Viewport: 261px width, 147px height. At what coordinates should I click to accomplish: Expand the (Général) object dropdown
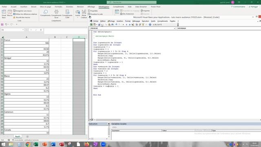(175, 28)
